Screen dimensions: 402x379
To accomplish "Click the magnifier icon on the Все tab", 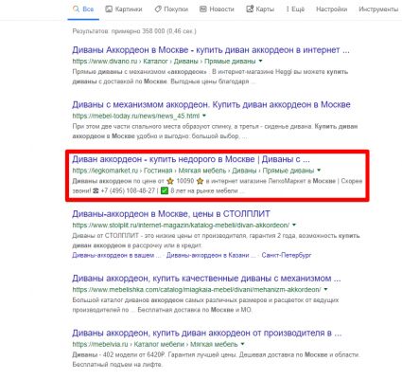I will (76, 9).
